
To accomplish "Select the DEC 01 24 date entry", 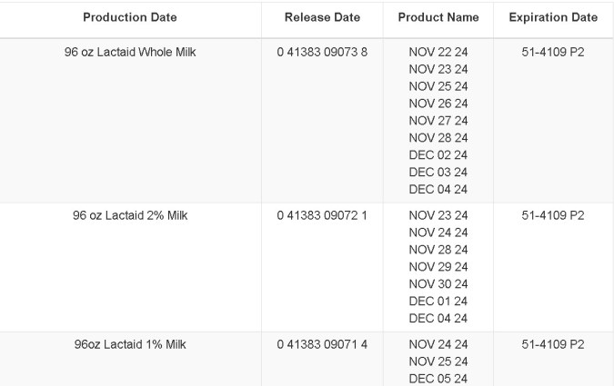I will pyautogui.click(x=438, y=301).
